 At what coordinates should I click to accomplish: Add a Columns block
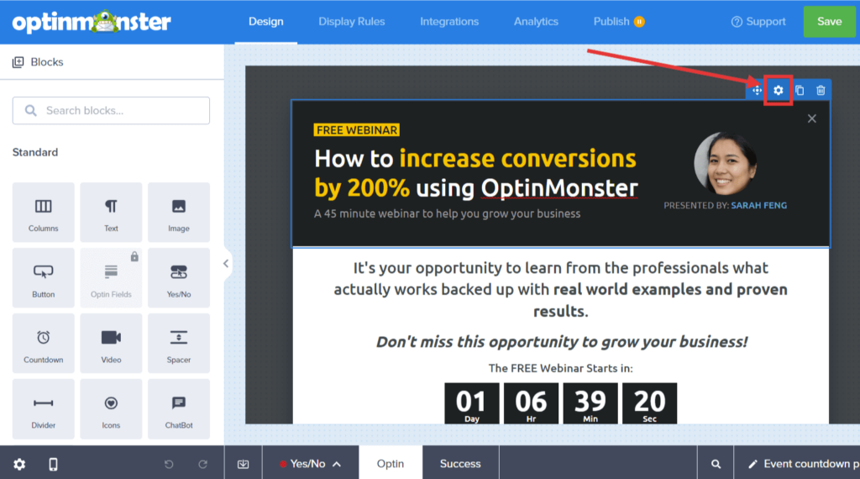tap(44, 213)
